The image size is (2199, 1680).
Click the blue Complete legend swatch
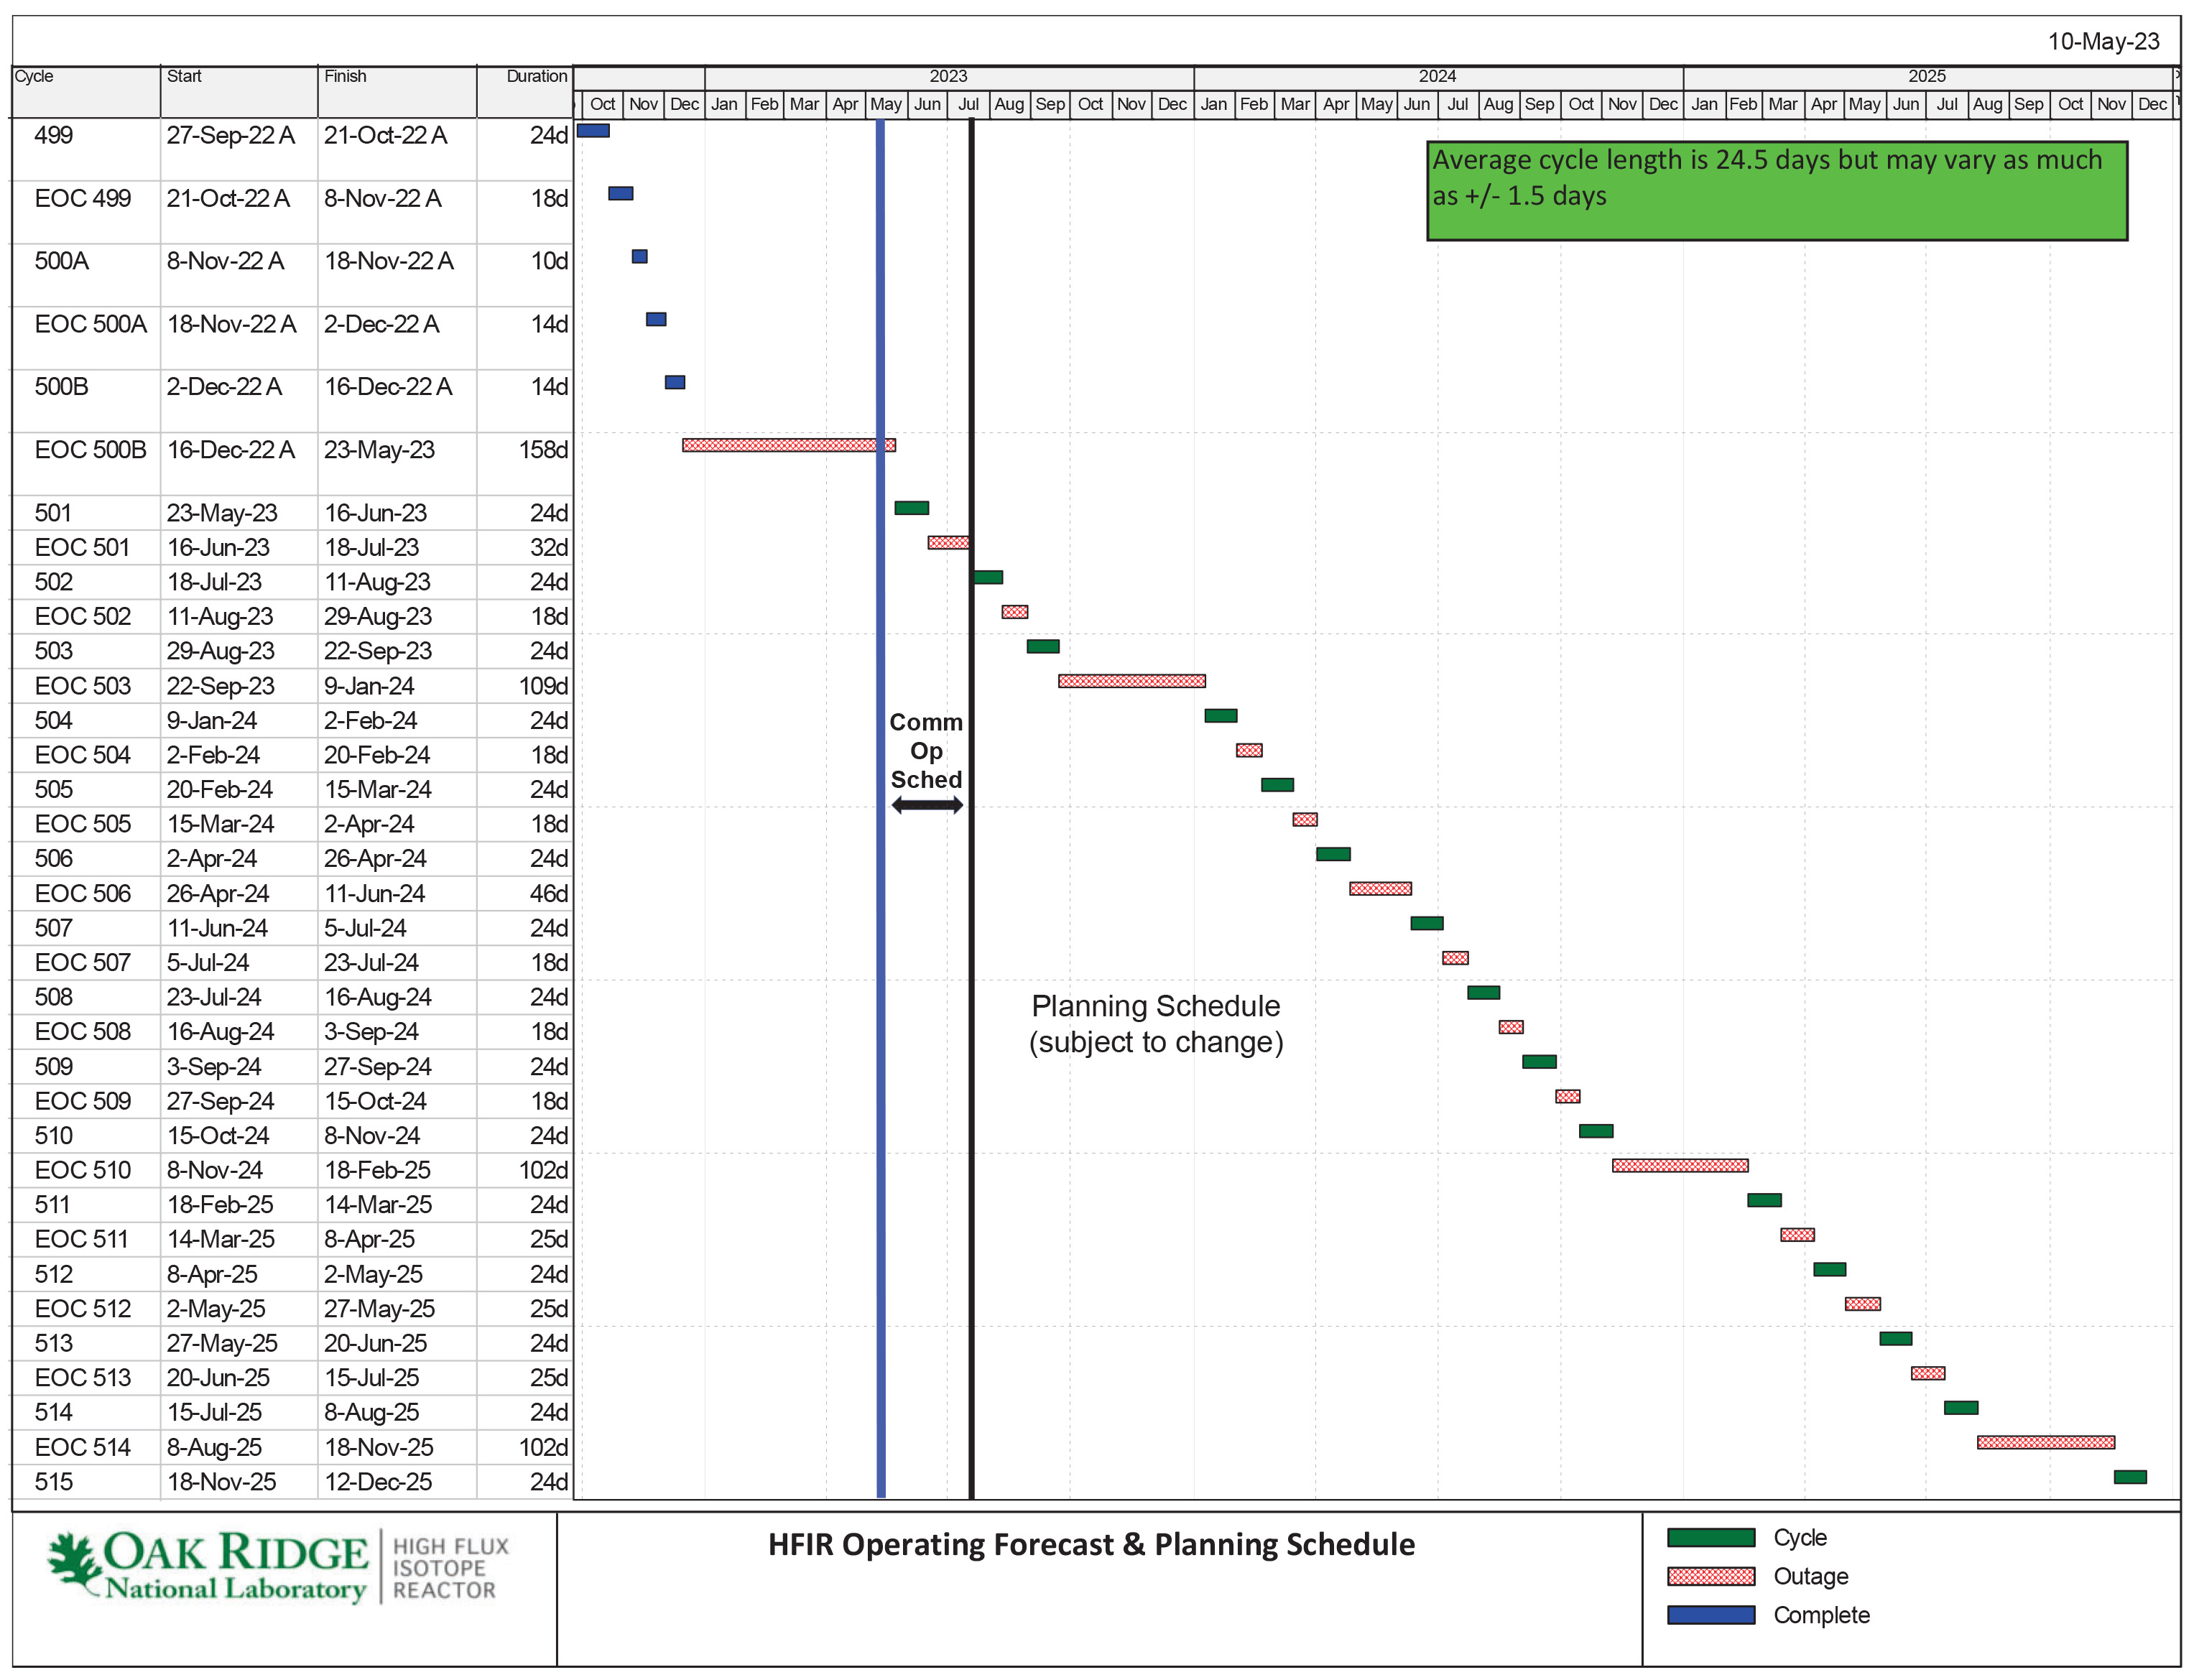click(x=1712, y=1616)
